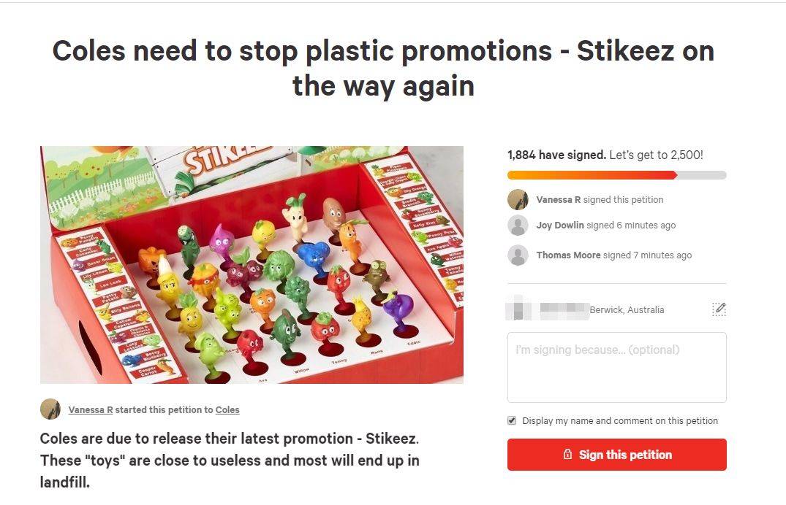Click Vanessa R's name in the signer list
Image resolution: width=786 pixels, height=505 pixels.
point(559,200)
